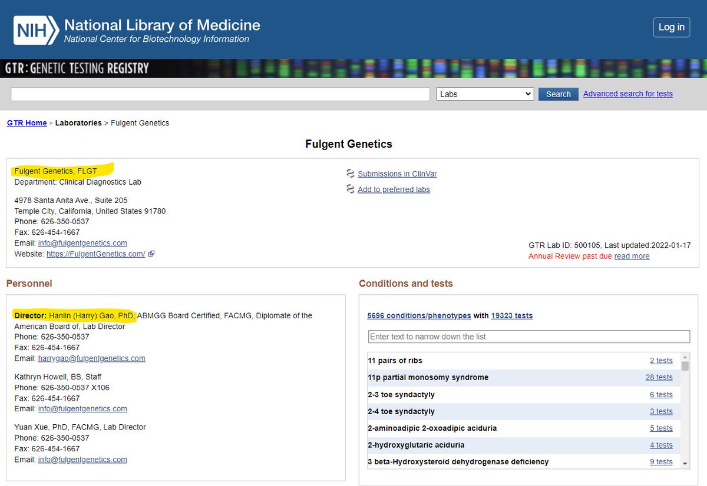Click the Laboratories breadcrumb item
The height and width of the screenshot is (486, 707).
pos(78,123)
